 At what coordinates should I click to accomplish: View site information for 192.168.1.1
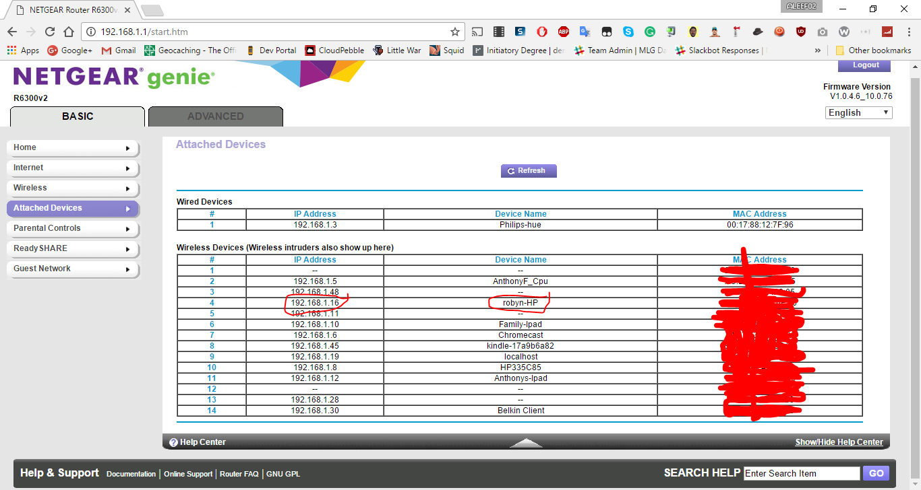(x=91, y=32)
